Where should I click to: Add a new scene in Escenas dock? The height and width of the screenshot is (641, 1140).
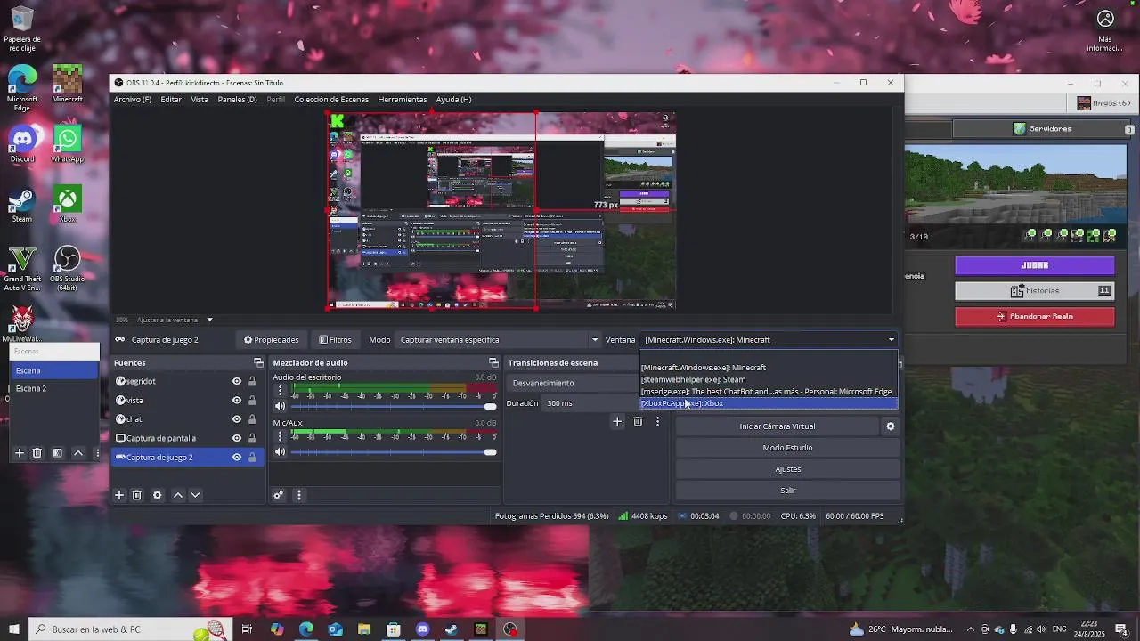click(x=19, y=453)
